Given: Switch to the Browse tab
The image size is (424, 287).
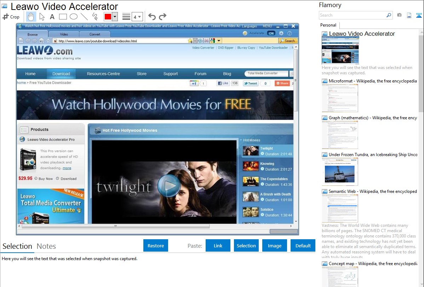Looking at the screenshot, I should point(33,34).
